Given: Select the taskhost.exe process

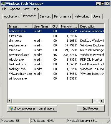Looking at the screenshot, I should tap(56, 64).
